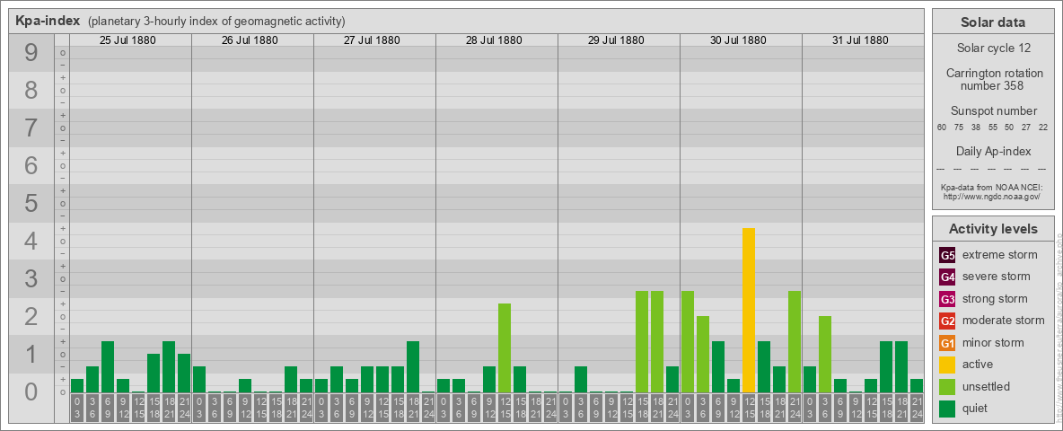Screen dimensions: 1063x431
Task: Click the 3-6 unsettled bar on 30 Jul 1880
Action: click(703, 355)
